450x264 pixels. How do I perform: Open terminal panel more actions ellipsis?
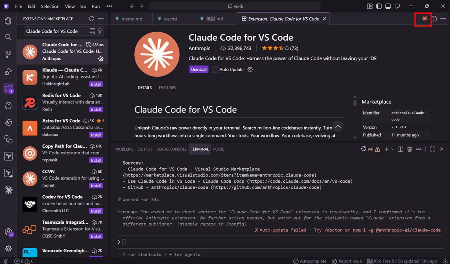coord(419,149)
